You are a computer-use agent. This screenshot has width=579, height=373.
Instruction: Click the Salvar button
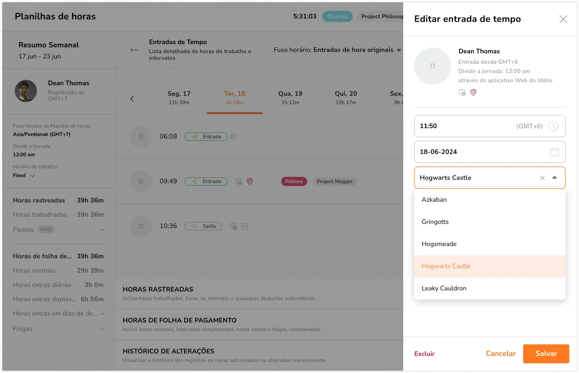pos(546,354)
